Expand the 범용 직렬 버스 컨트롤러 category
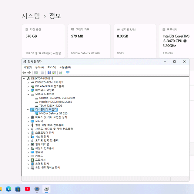This screenshot has height=194, width=194. click(28, 125)
